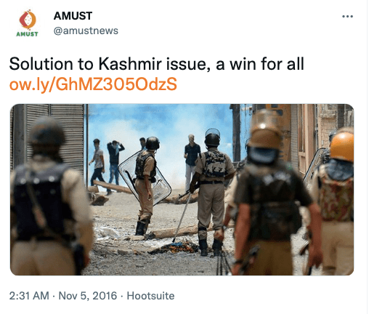Click the AMUST profile avatar logo
This screenshot has height=314, width=377.
pyautogui.click(x=27, y=20)
